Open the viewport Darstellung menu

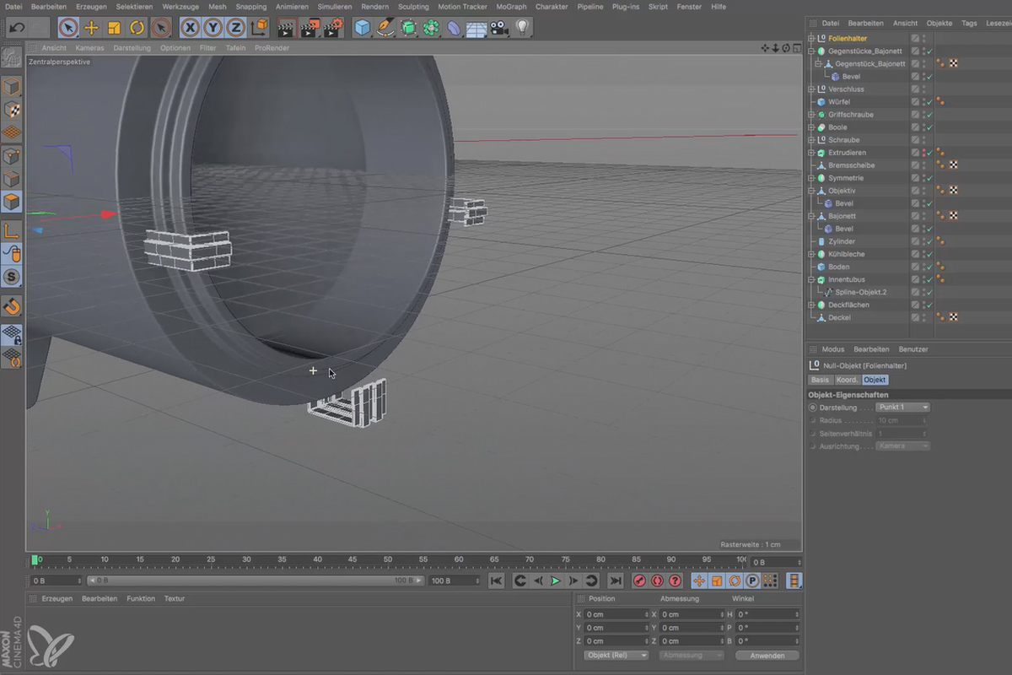[132, 48]
